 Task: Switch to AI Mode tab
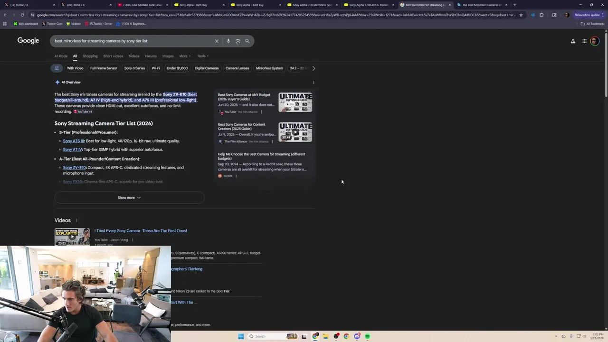pyautogui.click(x=61, y=56)
